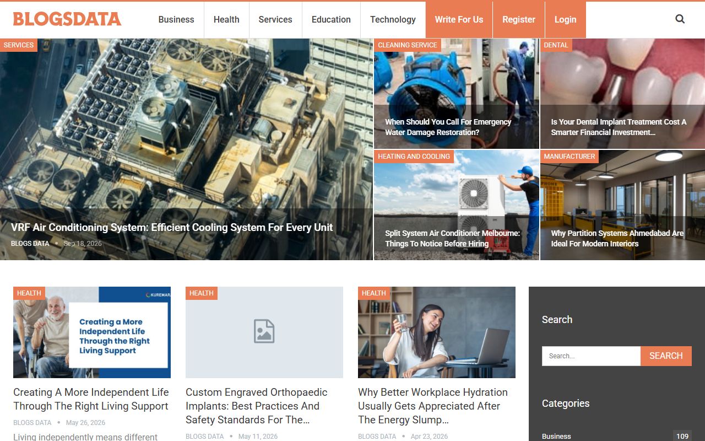
Task: Click BLOGS DATA author under VRF article
Action: pos(30,243)
